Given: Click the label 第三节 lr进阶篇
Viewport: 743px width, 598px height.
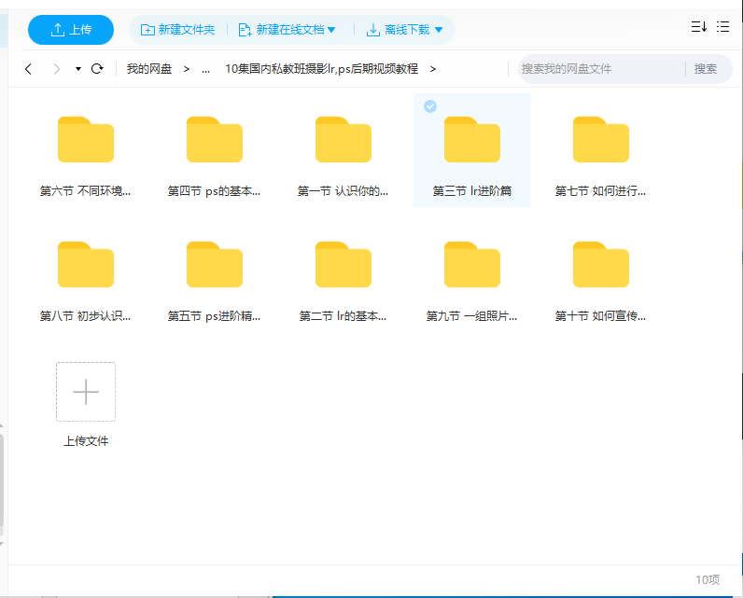Looking at the screenshot, I should 472,191.
